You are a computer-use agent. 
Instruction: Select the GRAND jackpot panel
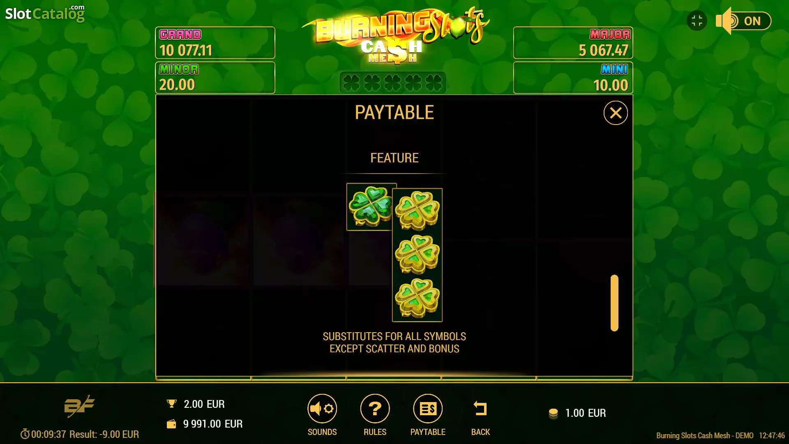coord(215,43)
